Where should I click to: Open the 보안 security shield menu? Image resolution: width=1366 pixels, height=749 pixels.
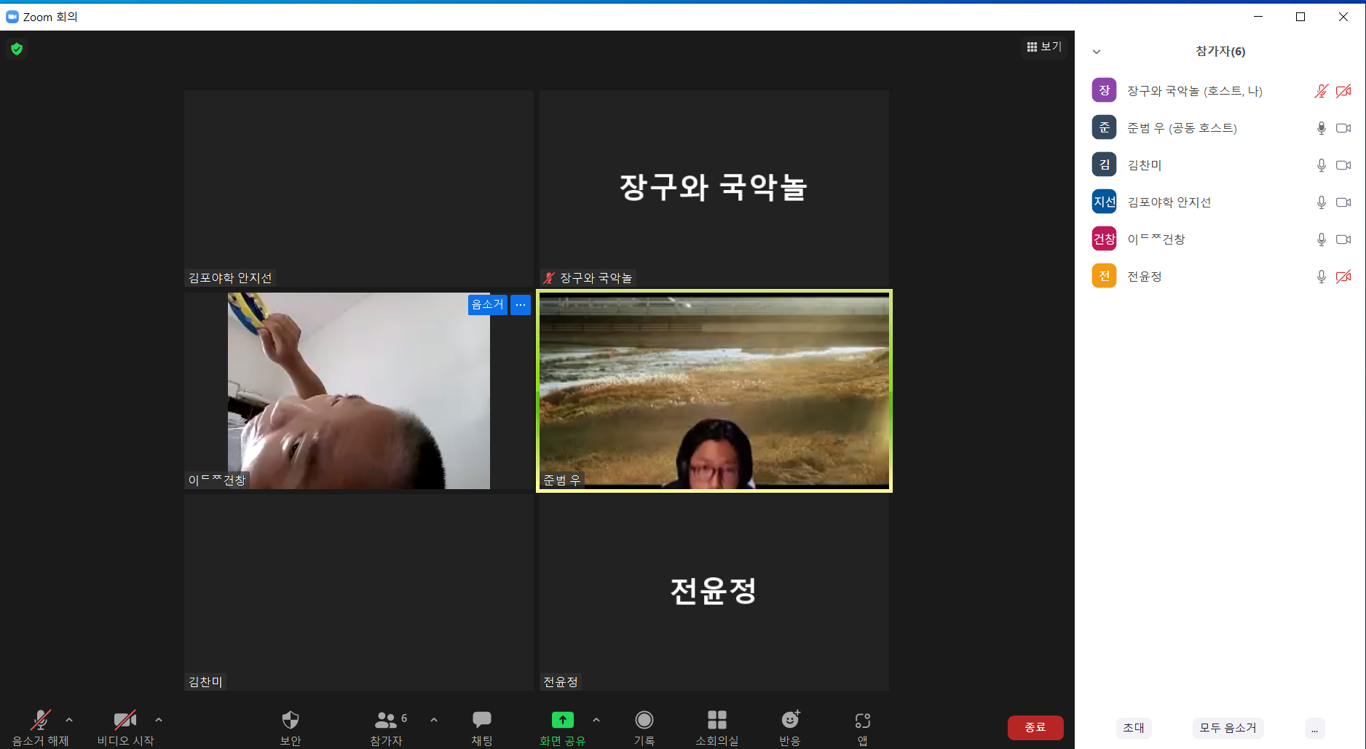291,727
